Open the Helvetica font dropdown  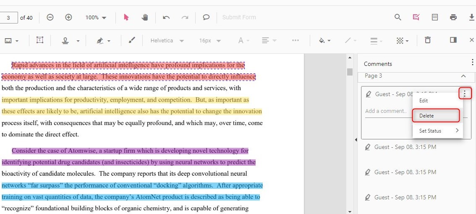coord(167,41)
